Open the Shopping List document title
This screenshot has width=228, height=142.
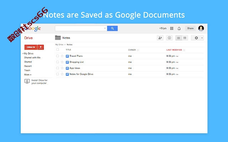coord(77,62)
